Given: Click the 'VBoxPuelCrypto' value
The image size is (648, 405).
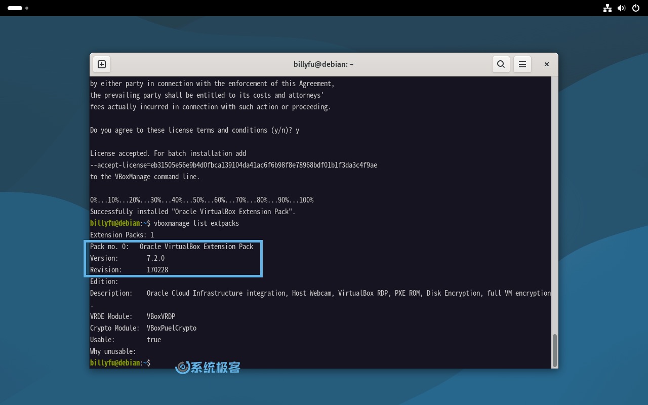Looking at the screenshot, I should click(x=172, y=328).
